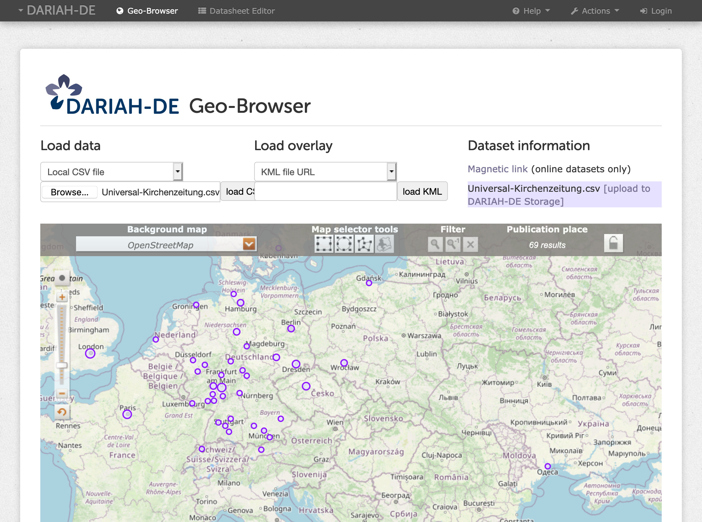Zoom in with the map plus button
This screenshot has height=522, width=702.
(x=62, y=297)
